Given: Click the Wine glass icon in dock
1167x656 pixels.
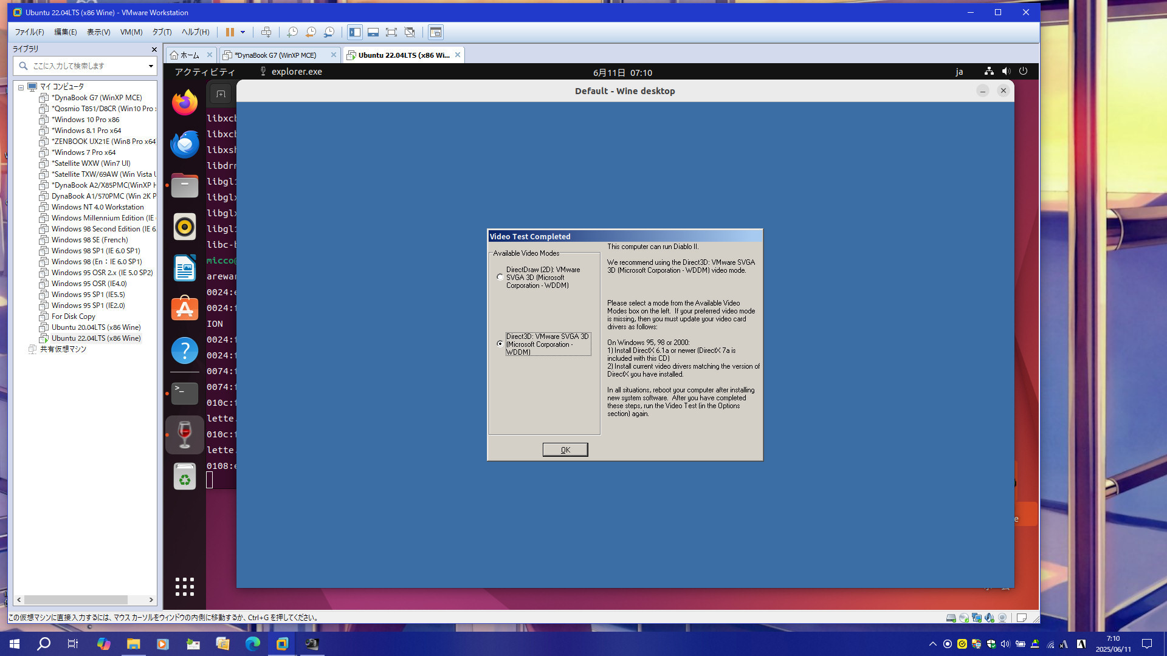Looking at the screenshot, I should point(185,435).
